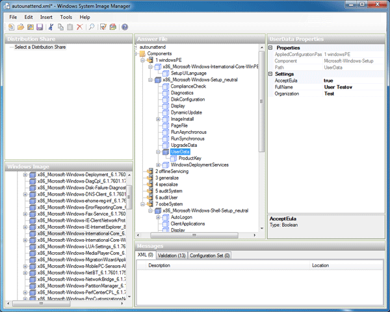Viewport: 390px width, 312px height.
Task: Expand the ImageInstall tree node
Action: (158, 119)
